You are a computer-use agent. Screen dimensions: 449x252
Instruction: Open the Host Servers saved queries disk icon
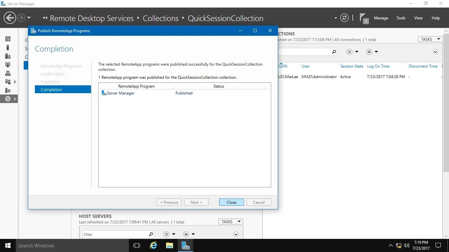click(x=186, y=234)
